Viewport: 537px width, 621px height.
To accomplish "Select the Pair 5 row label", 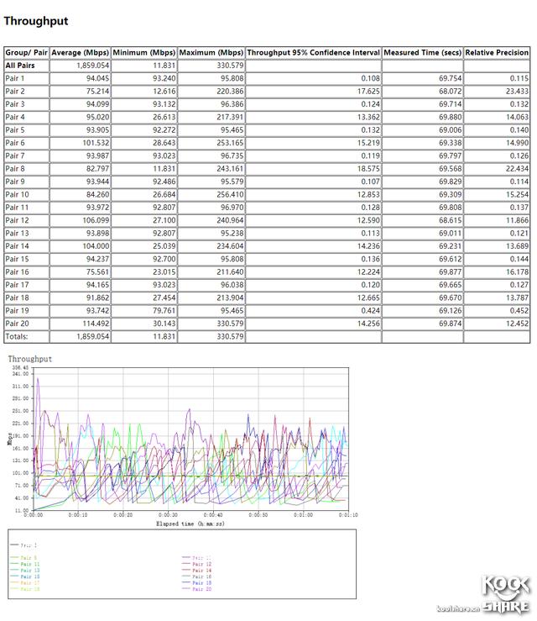I will (14, 130).
